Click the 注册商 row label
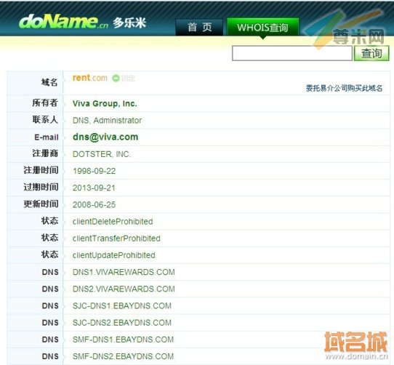The width and height of the screenshot is (394, 365). (x=45, y=153)
